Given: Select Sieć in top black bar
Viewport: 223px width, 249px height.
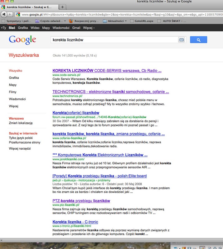Looking at the screenshot, I should click(12, 28).
